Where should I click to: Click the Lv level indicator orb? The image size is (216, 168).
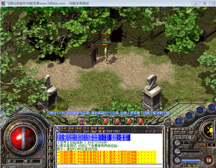coord(177,143)
